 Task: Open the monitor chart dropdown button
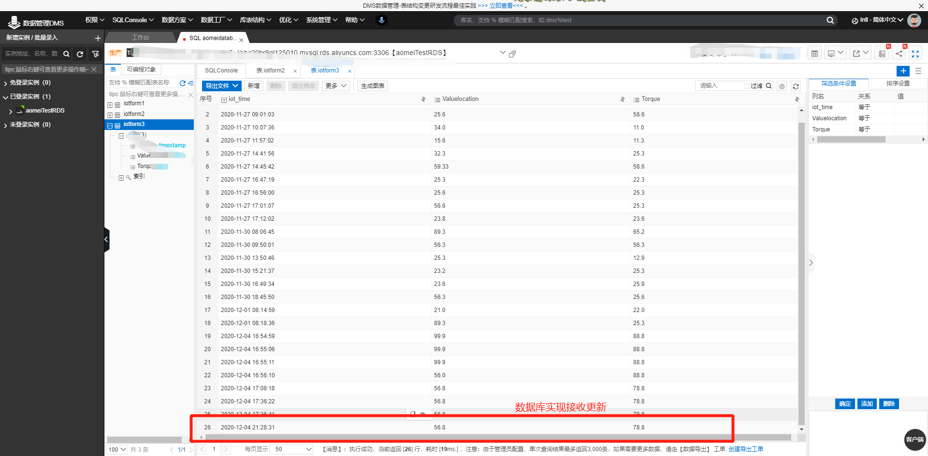click(836, 53)
